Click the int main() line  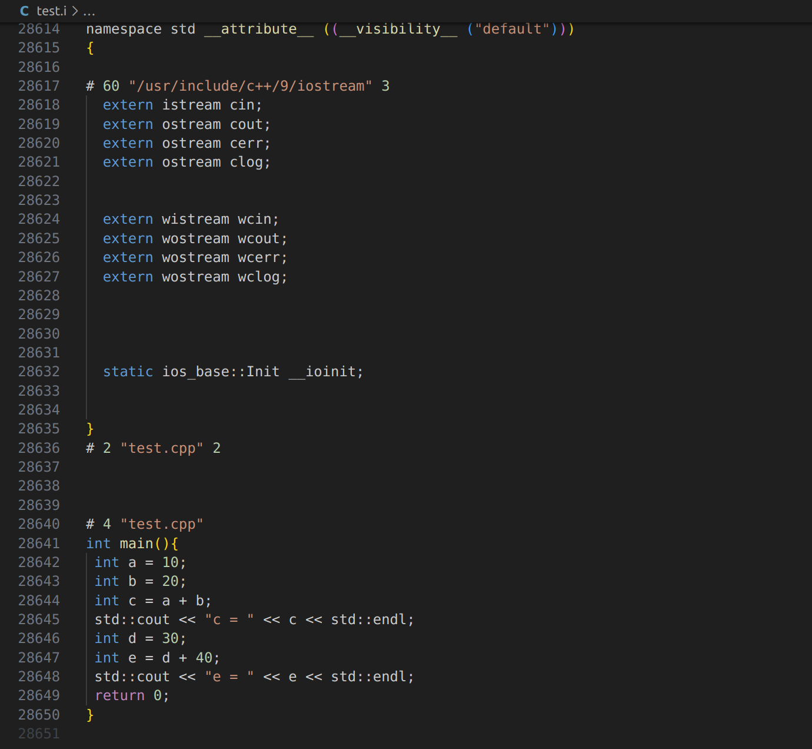tap(132, 543)
